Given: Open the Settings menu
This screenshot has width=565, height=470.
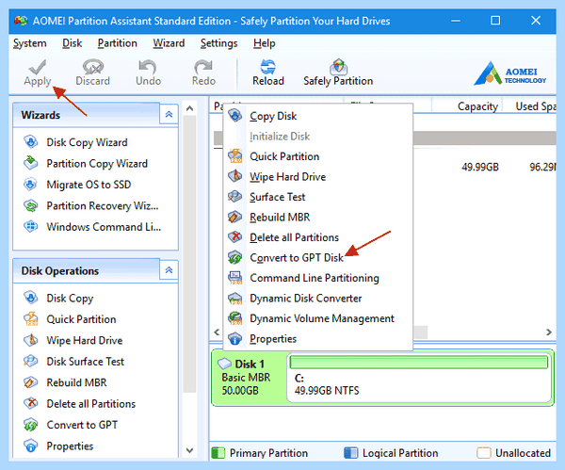Looking at the screenshot, I should click(x=219, y=43).
